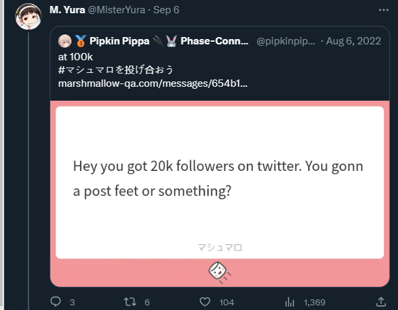The height and width of the screenshot is (310, 398).
Task: Click the retweet arrows icon
Action: coord(130,302)
